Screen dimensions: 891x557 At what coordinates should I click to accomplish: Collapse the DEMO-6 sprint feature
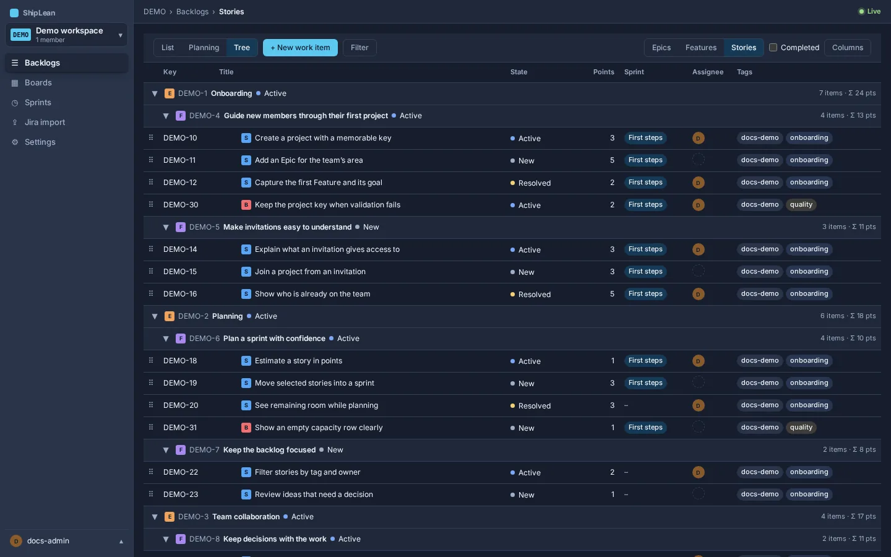(x=166, y=339)
